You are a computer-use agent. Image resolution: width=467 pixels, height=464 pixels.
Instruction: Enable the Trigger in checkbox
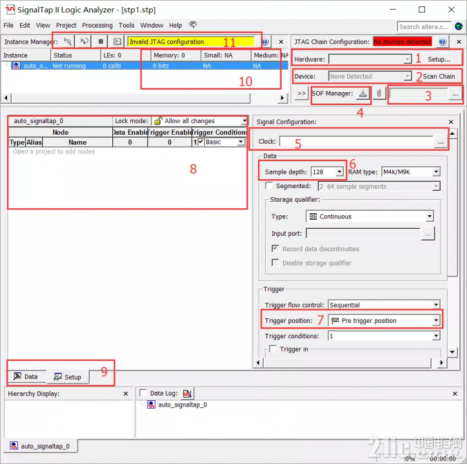(272, 349)
